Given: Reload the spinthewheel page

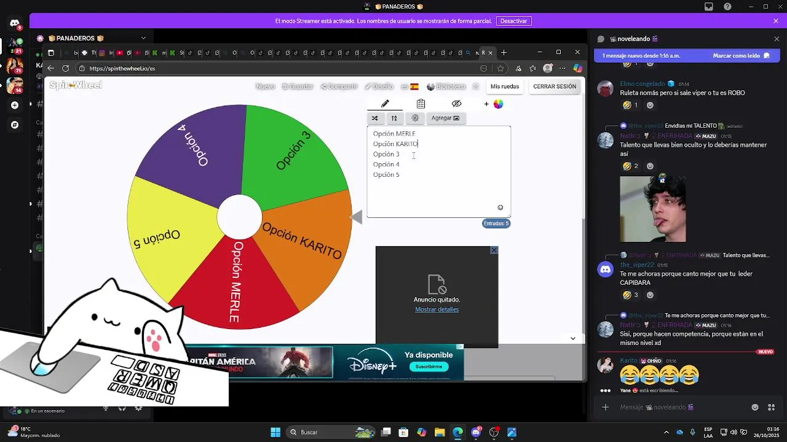Looking at the screenshot, I should pos(66,68).
